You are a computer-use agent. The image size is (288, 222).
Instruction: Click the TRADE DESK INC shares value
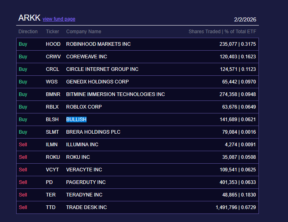click(x=235, y=207)
